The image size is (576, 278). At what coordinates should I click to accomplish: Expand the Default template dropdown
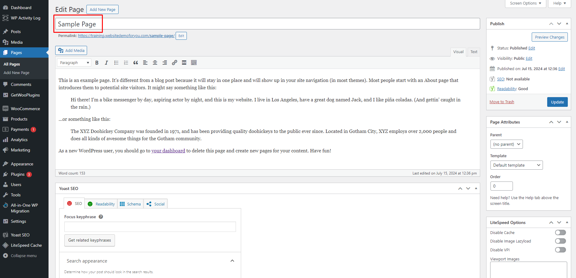click(x=516, y=165)
